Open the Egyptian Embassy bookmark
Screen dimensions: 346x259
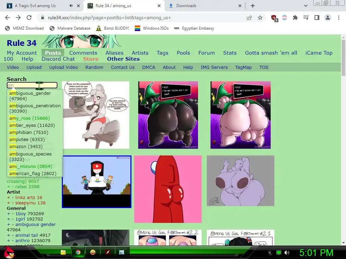pyautogui.click(x=194, y=28)
